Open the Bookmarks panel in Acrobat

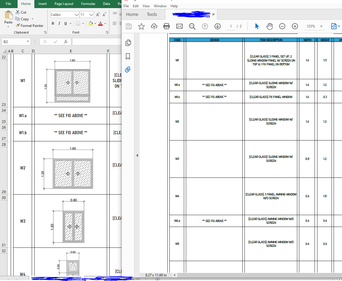click(x=128, y=56)
